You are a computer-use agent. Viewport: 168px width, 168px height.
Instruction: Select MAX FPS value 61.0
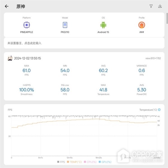pos(27,70)
